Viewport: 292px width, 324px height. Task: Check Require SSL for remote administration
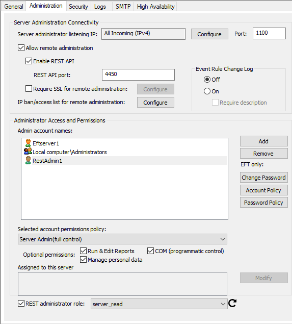(x=29, y=89)
